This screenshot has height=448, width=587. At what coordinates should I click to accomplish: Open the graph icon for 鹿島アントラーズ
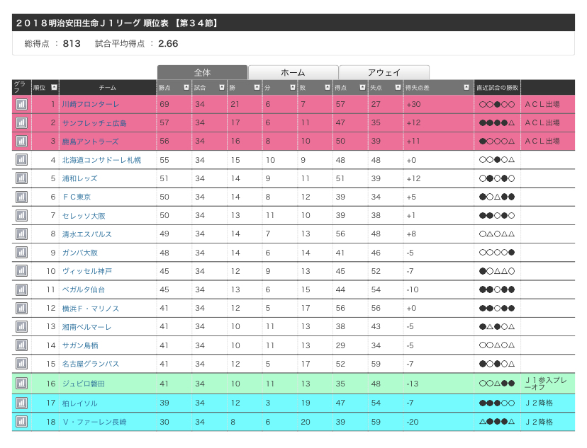coord(21,142)
